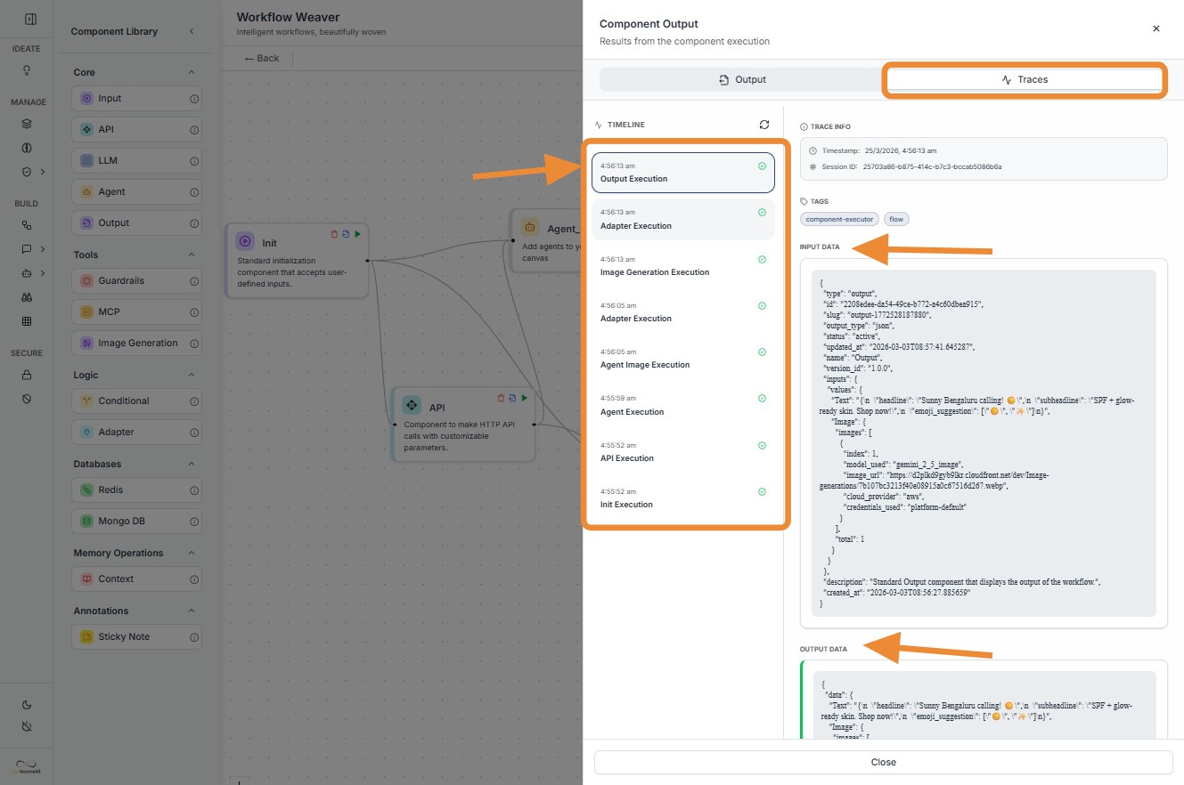Screen dimensions: 1184x785
Task: Collapse the Databases section
Action: [x=192, y=464]
